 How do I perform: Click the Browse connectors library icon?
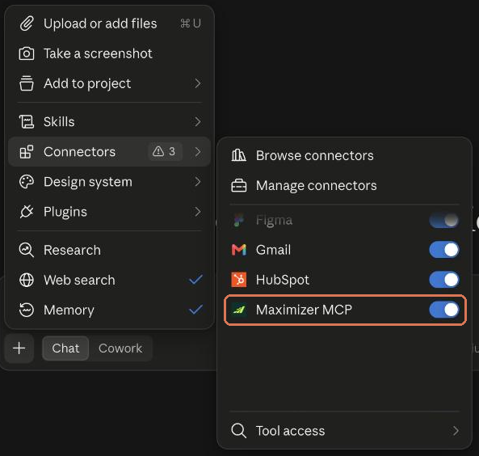(238, 155)
